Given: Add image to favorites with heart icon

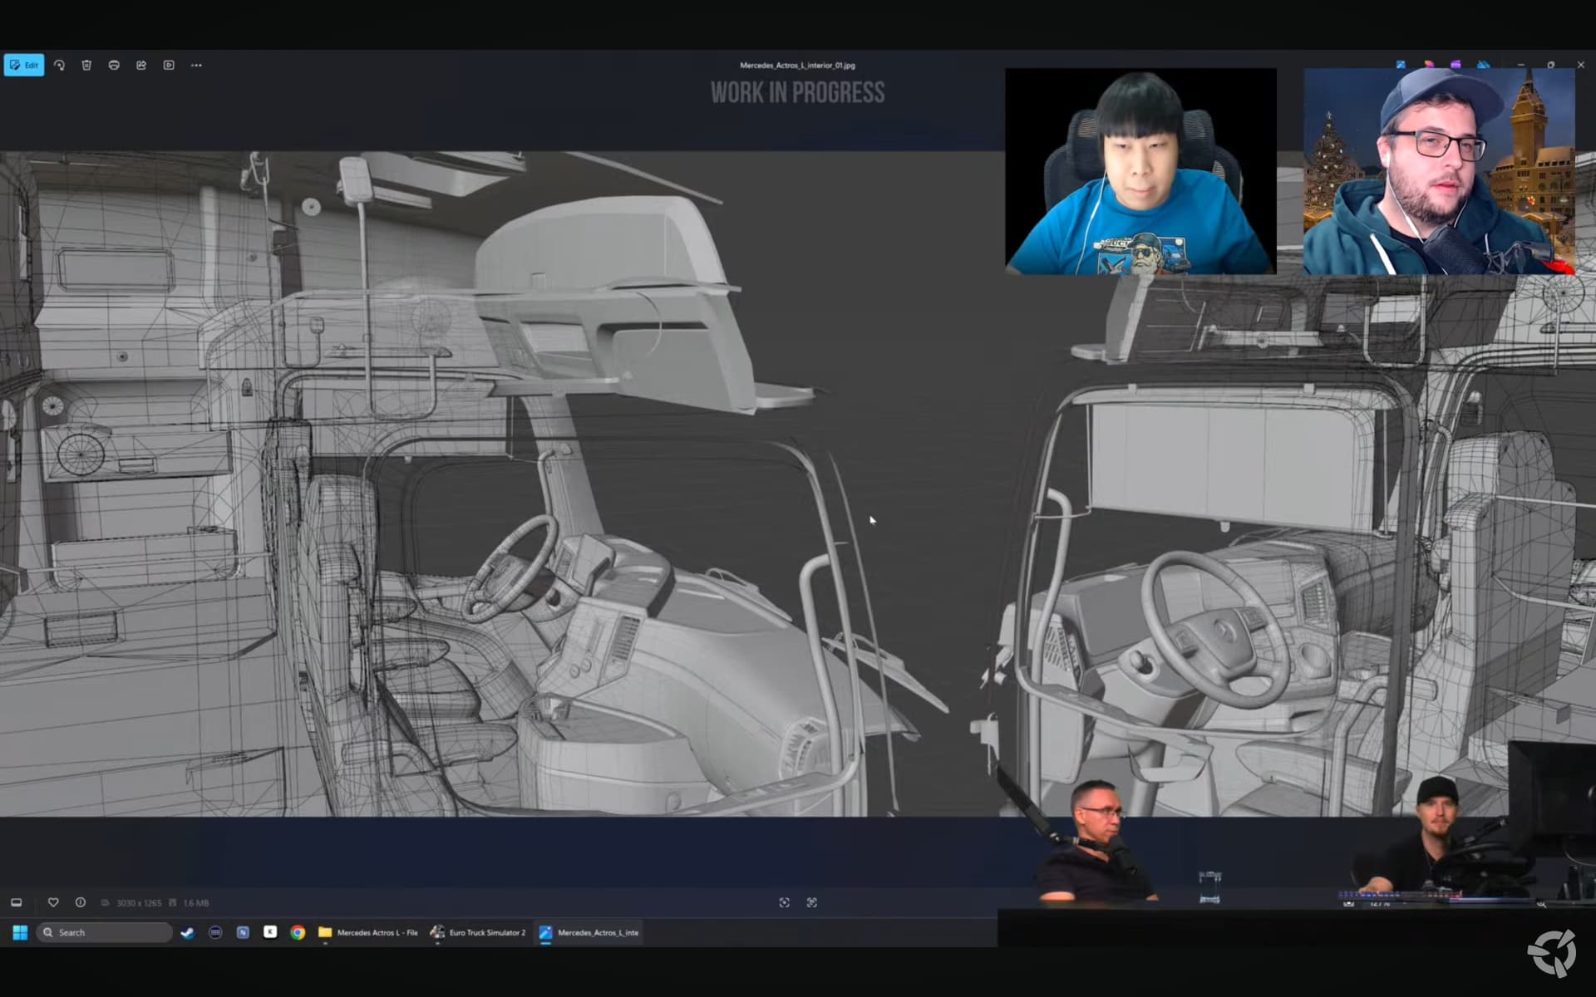Looking at the screenshot, I should pos(53,902).
